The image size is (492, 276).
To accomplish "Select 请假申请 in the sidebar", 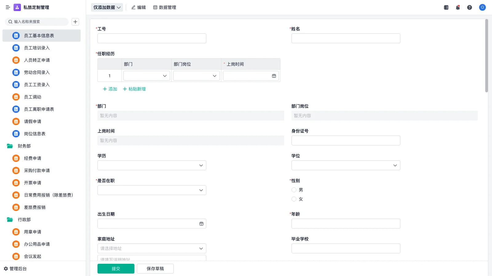I will [x=32, y=121].
